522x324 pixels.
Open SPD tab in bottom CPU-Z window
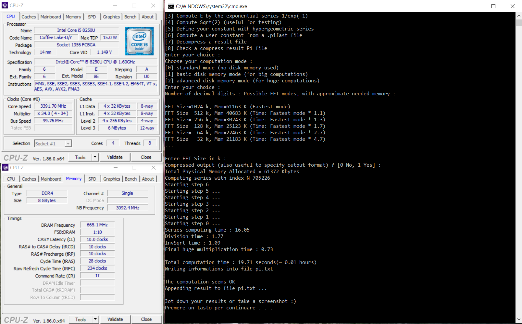92,179
